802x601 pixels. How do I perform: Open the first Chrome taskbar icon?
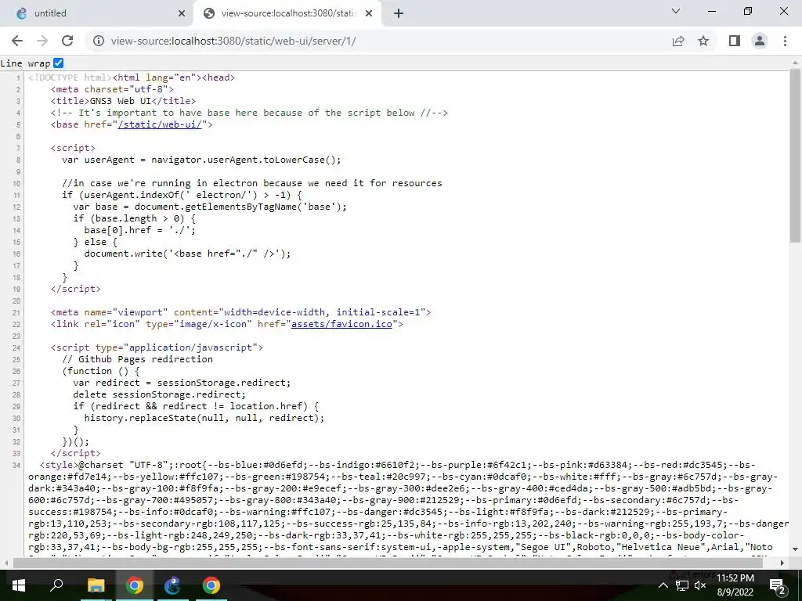click(x=135, y=585)
